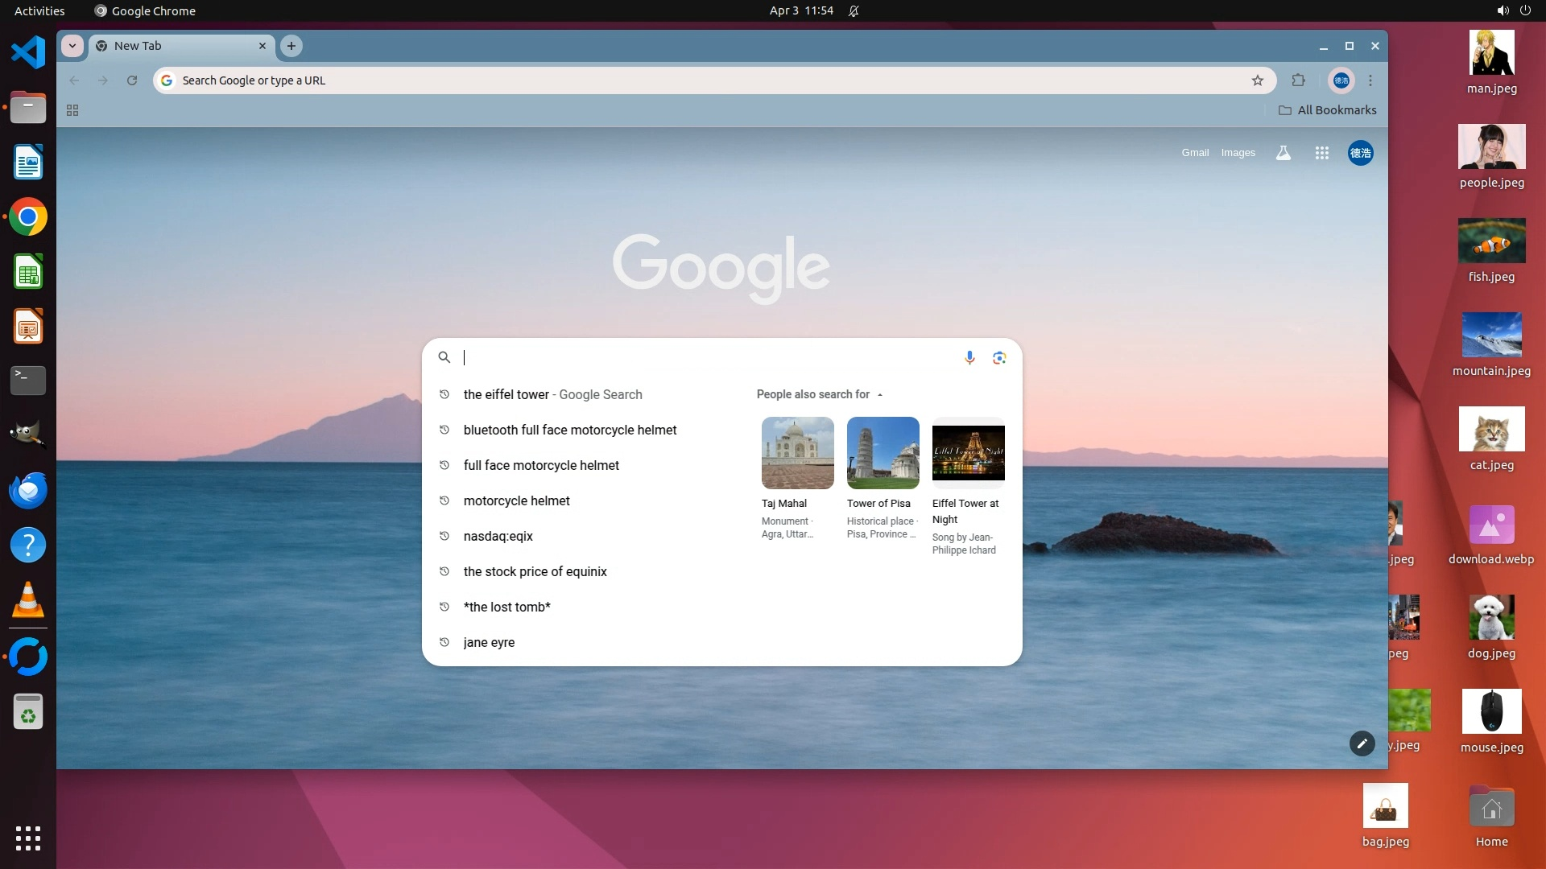Open the Images link
1546x869 pixels.
1238,153
